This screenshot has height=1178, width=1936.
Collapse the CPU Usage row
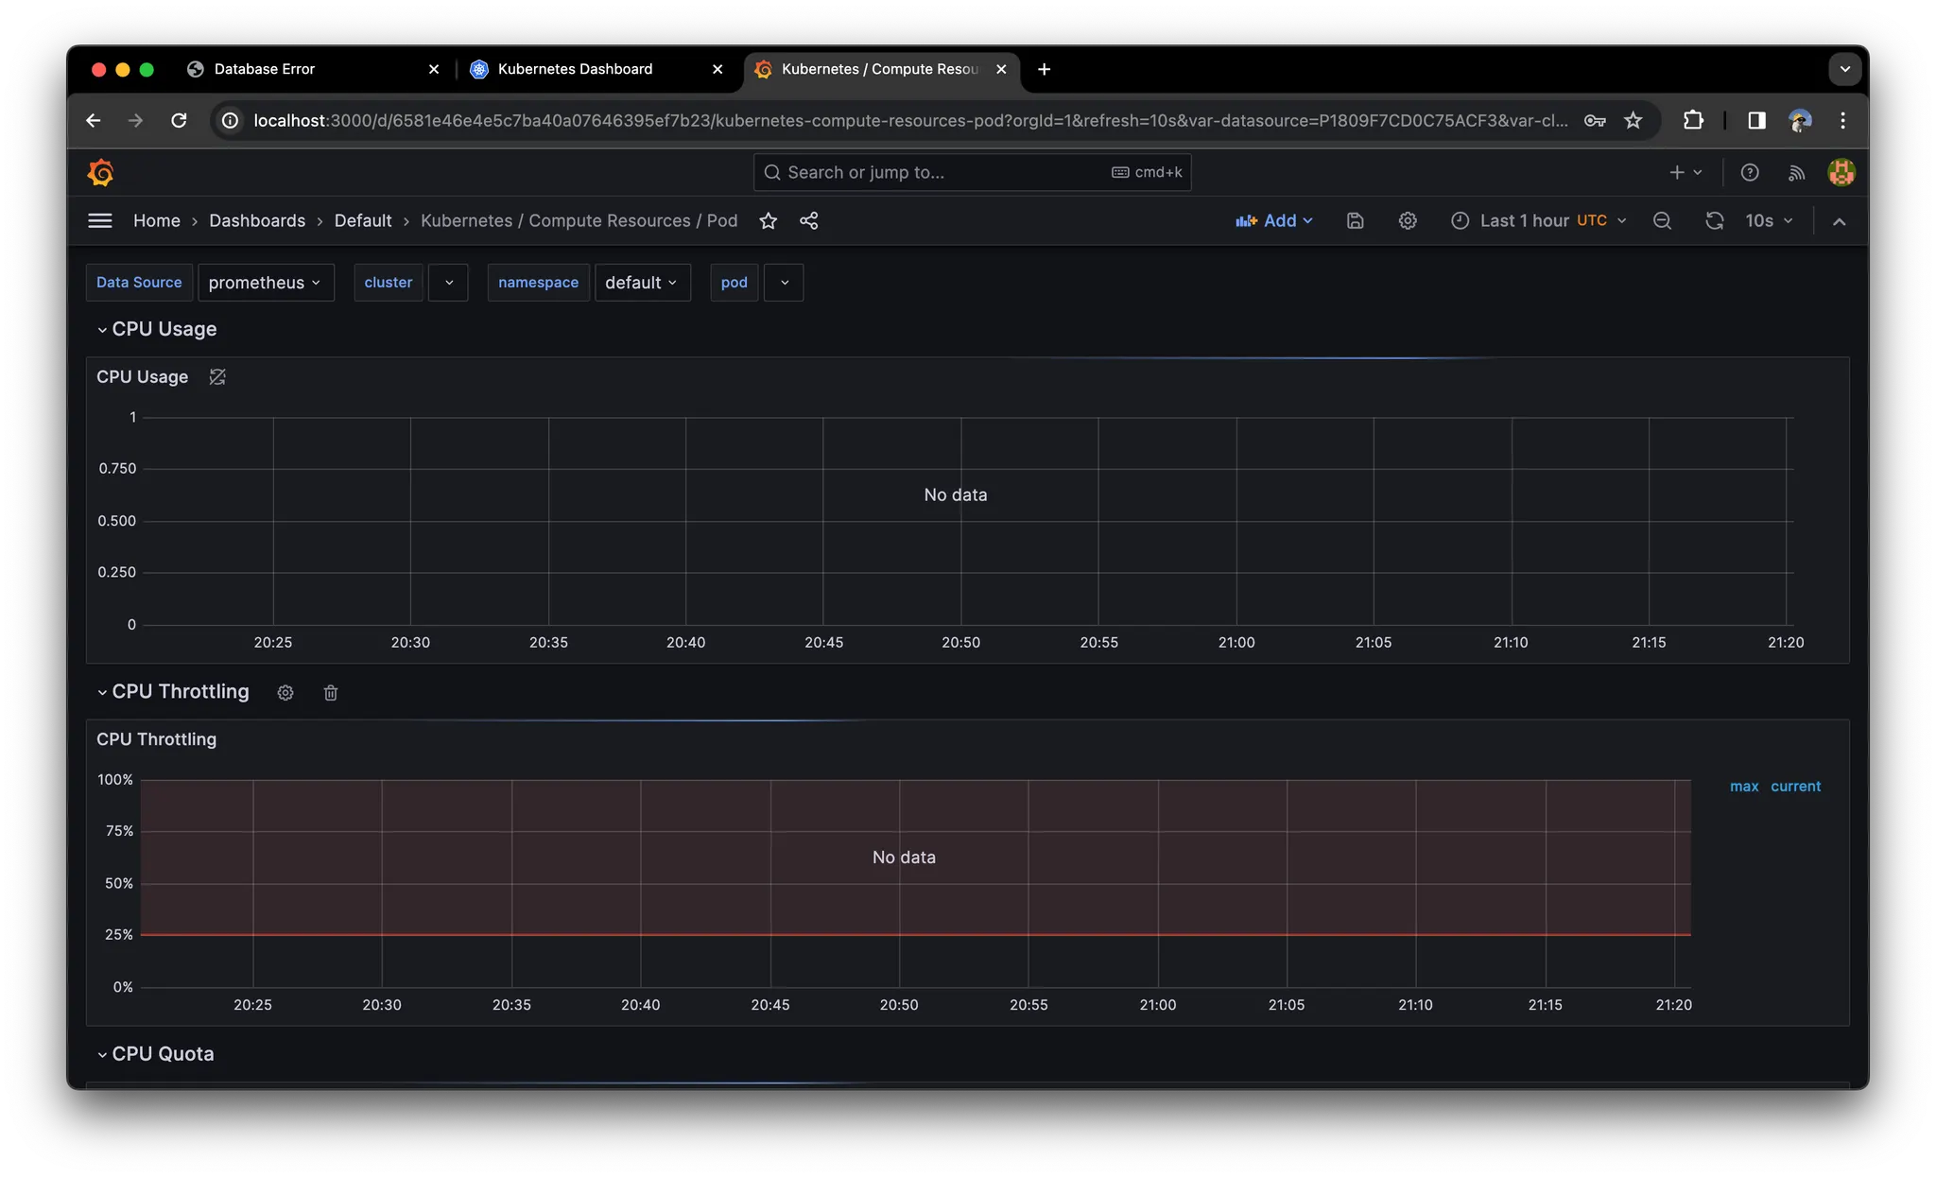click(x=102, y=330)
